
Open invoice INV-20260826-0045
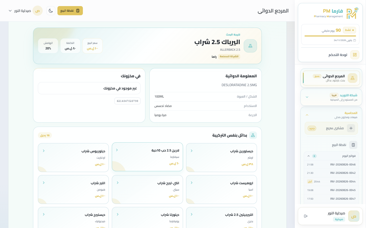pyautogui.click(x=331, y=190)
